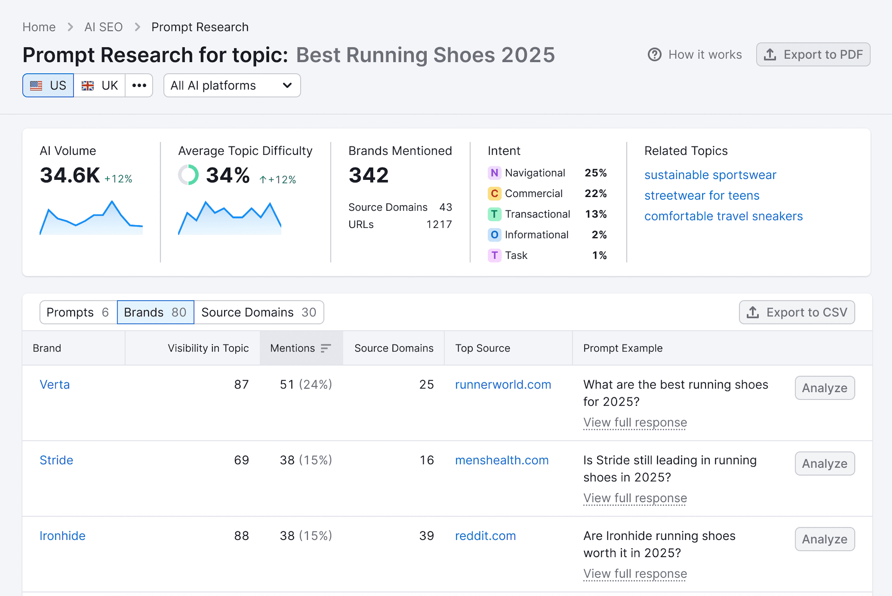Switch to the Prompts tab
The width and height of the screenshot is (892, 596).
click(x=78, y=312)
